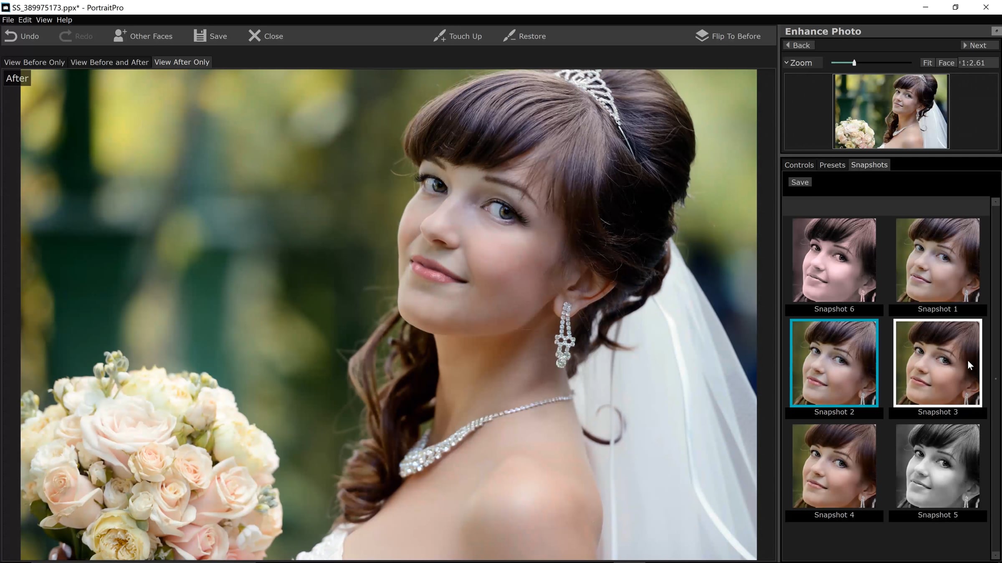Select the Restore brush tool
The height and width of the screenshot is (563, 1002).
coord(509,36)
